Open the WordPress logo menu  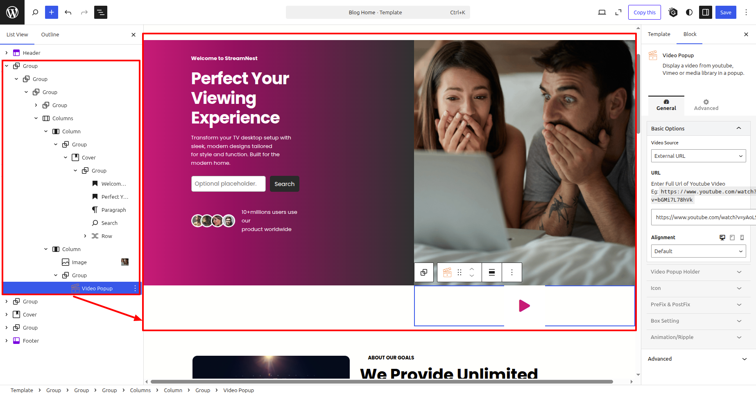pyautogui.click(x=12, y=12)
